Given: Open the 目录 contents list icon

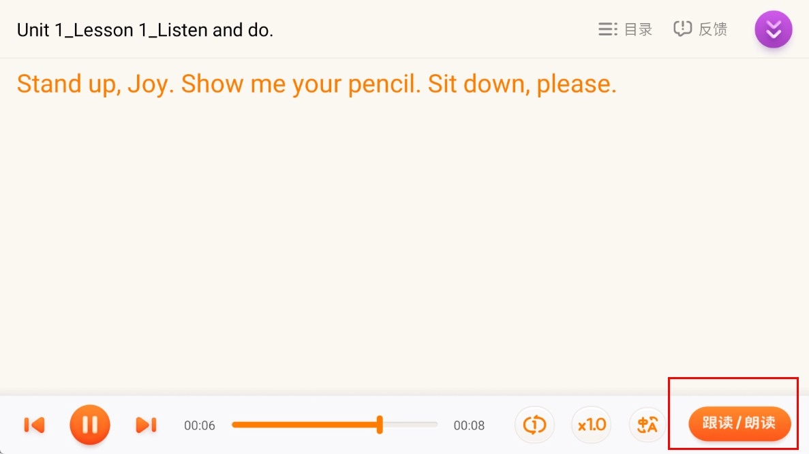Looking at the screenshot, I should pos(607,29).
